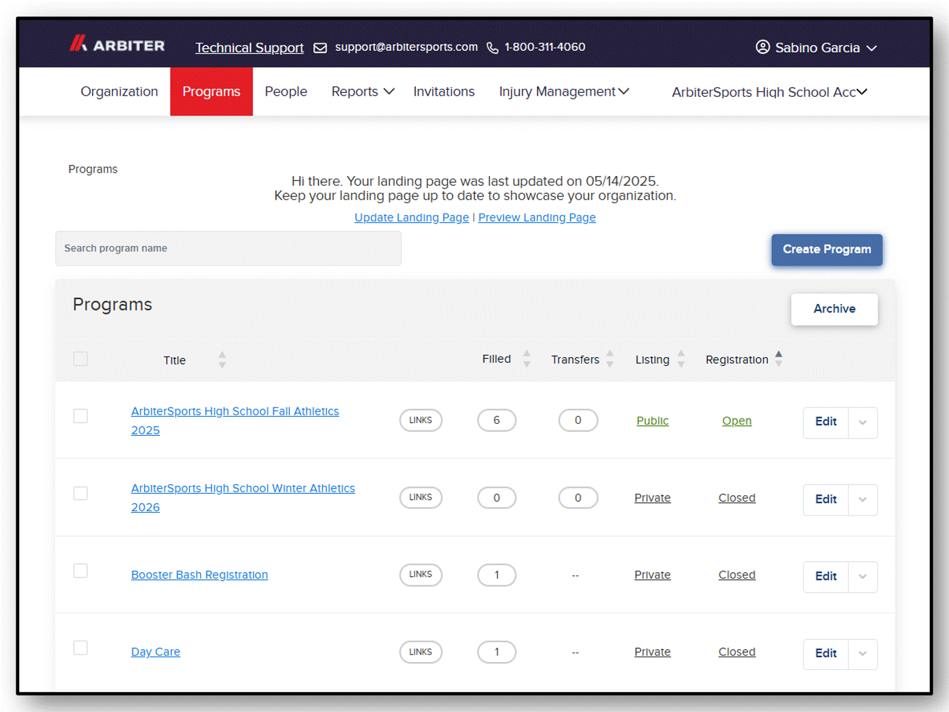Open LINKS for Winter Athletics 2026
This screenshot has height=712, width=949.
(x=420, y=498)
